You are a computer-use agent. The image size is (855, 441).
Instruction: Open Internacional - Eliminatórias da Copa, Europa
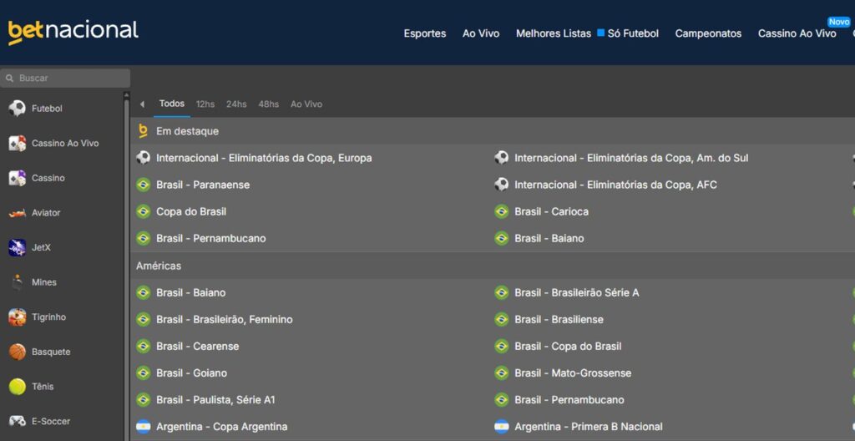(264, 158)
